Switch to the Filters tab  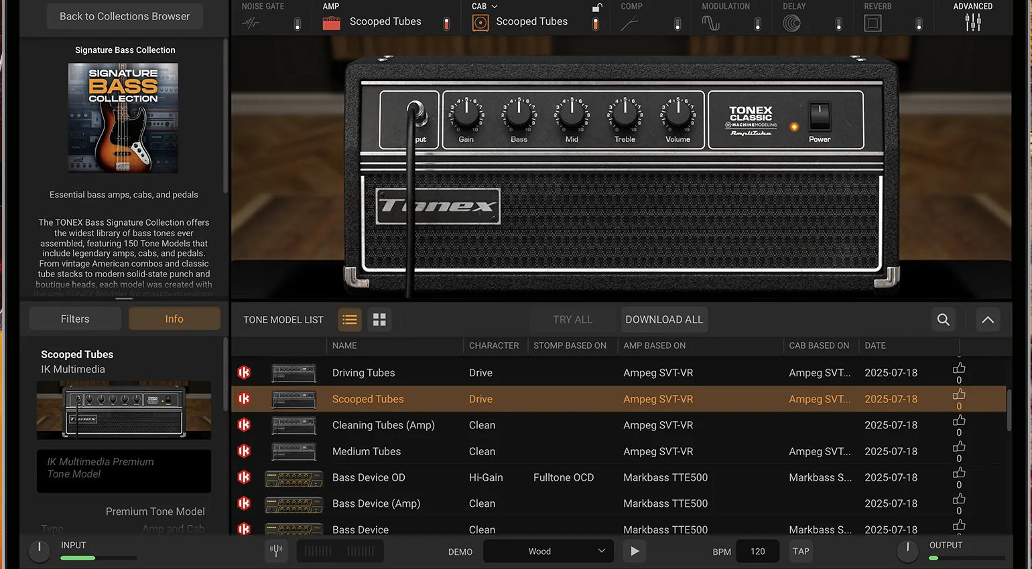(x=75, y=319)
